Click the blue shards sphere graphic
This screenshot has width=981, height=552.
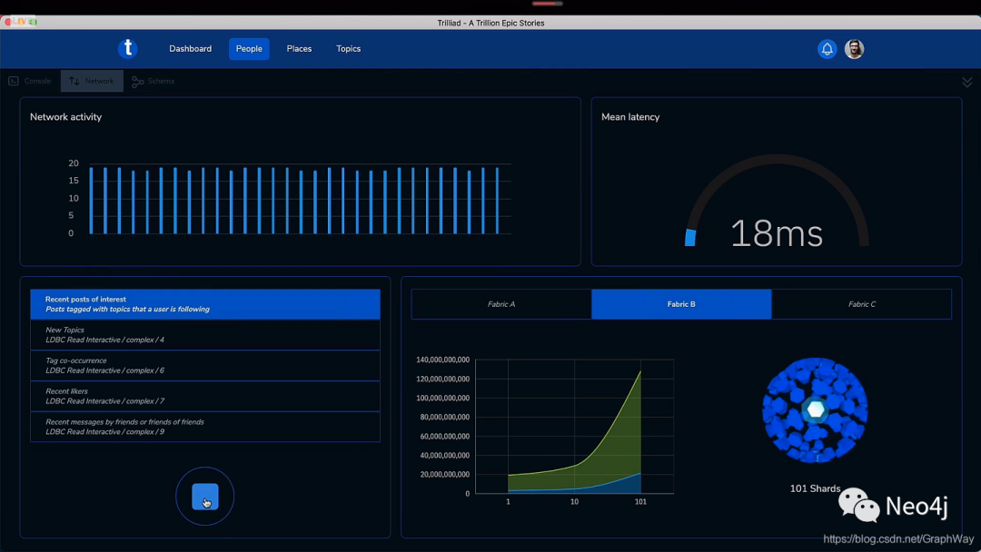(x=815, y=410)
